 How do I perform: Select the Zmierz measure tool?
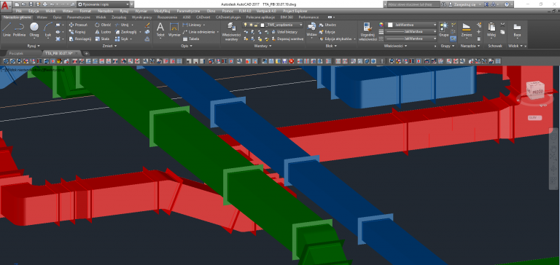click(x=467, y=29)
